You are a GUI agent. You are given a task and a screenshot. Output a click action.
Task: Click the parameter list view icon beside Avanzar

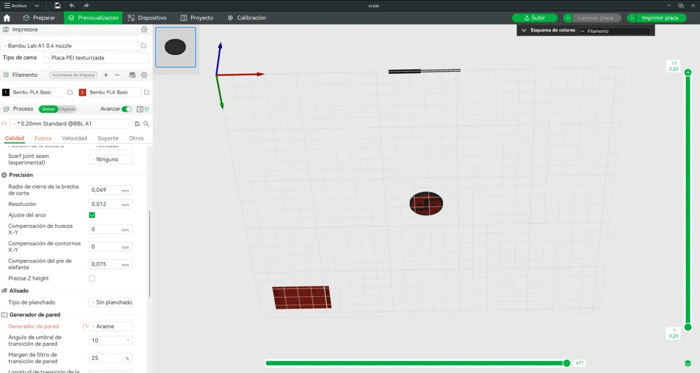pyautogui.click(x=140, y=109)
